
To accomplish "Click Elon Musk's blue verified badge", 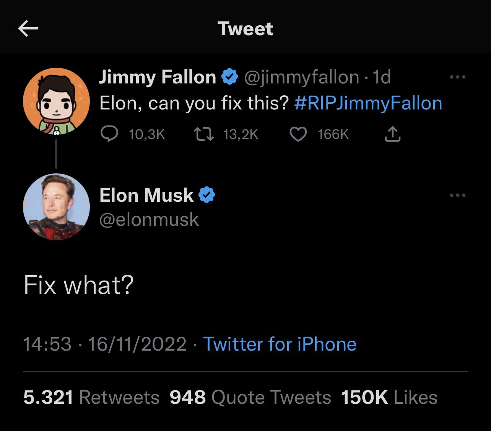I will tap(206, 195).
